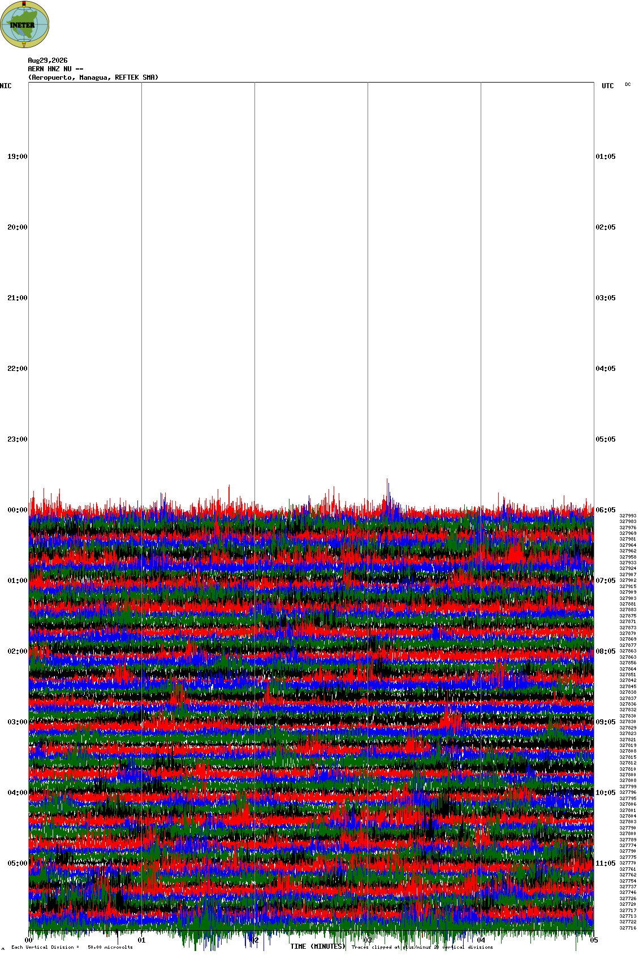Image resolution: width=639 pixels, height=955 pixels.
Task: Click the 08:05 UTC time label
Action: 606,651
